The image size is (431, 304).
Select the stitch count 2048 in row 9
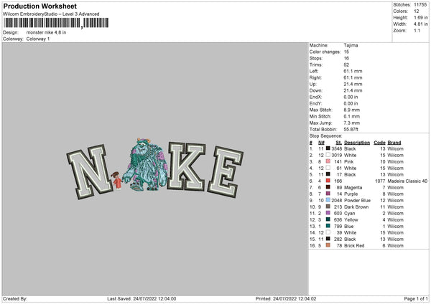pyautogui.click(x=337, y=201)
